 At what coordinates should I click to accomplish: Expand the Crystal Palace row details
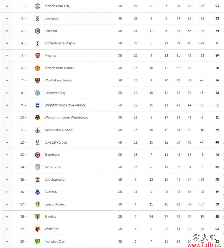tap(7, 142)
